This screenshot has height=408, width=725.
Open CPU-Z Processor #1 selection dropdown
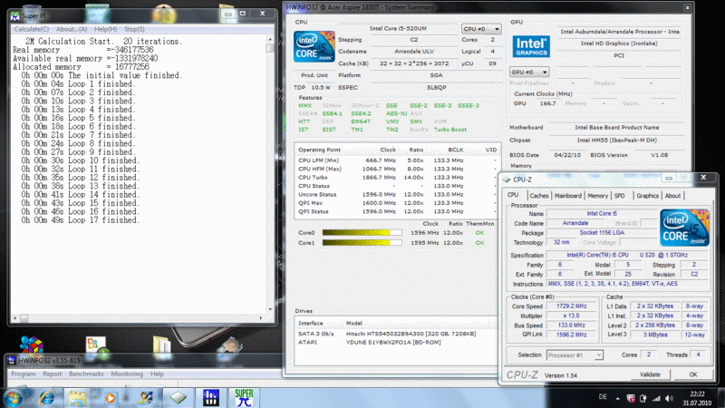click(575, 355)
